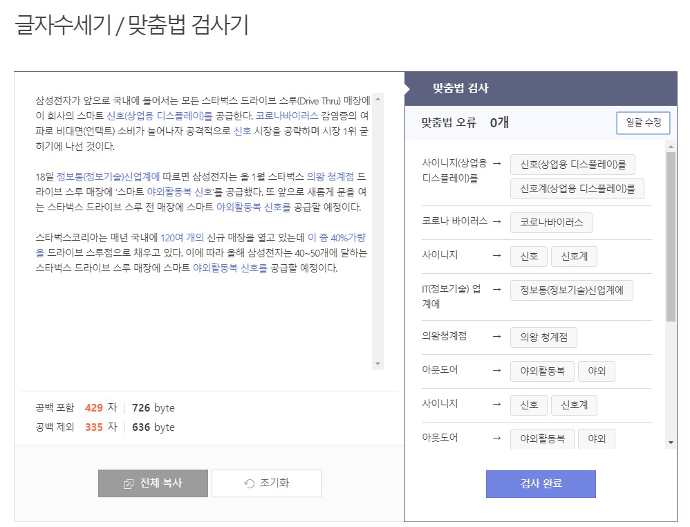Click the up arrow of text area scrollbar
Image resolution: width=690 pixels, height=527 pixels.
pos(377,100)
